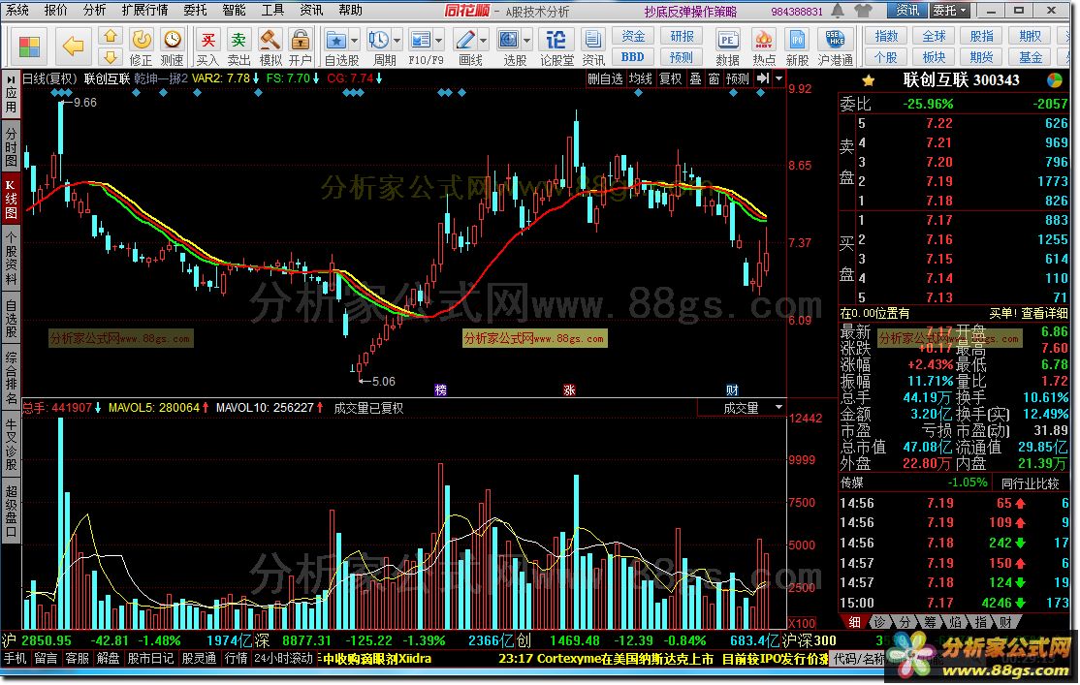Click the 资讯 document icon in the toolbar
Viewport: 1080px width, 685px height.
coord(592,40)
